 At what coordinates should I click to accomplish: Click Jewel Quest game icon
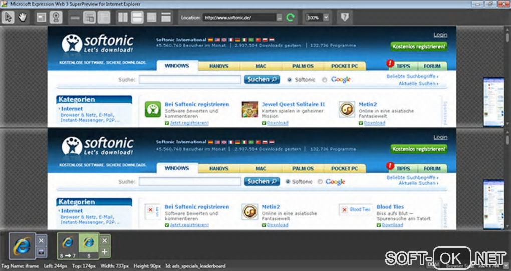point(249,109)
